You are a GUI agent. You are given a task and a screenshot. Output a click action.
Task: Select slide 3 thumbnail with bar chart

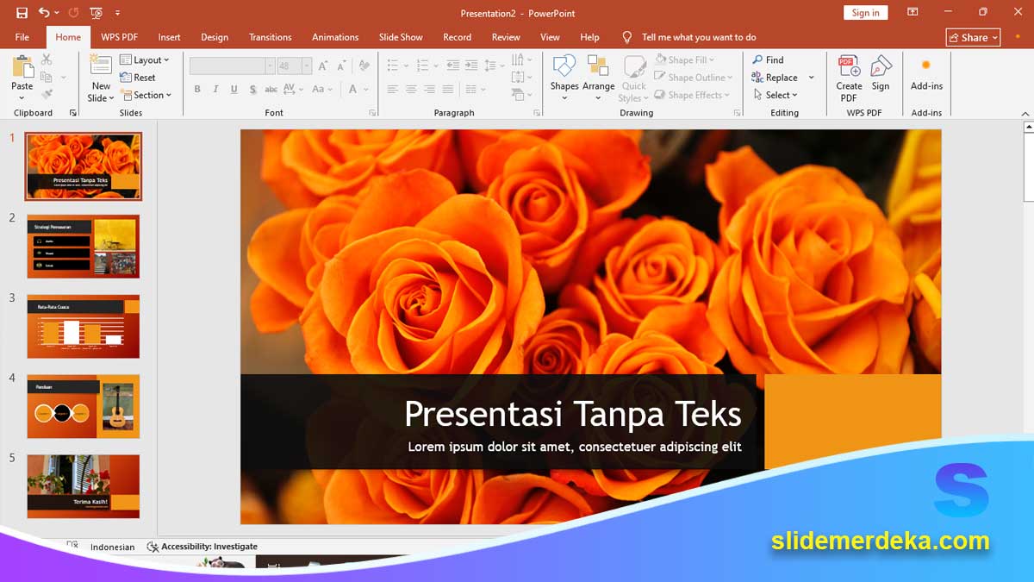coord(83,326)
